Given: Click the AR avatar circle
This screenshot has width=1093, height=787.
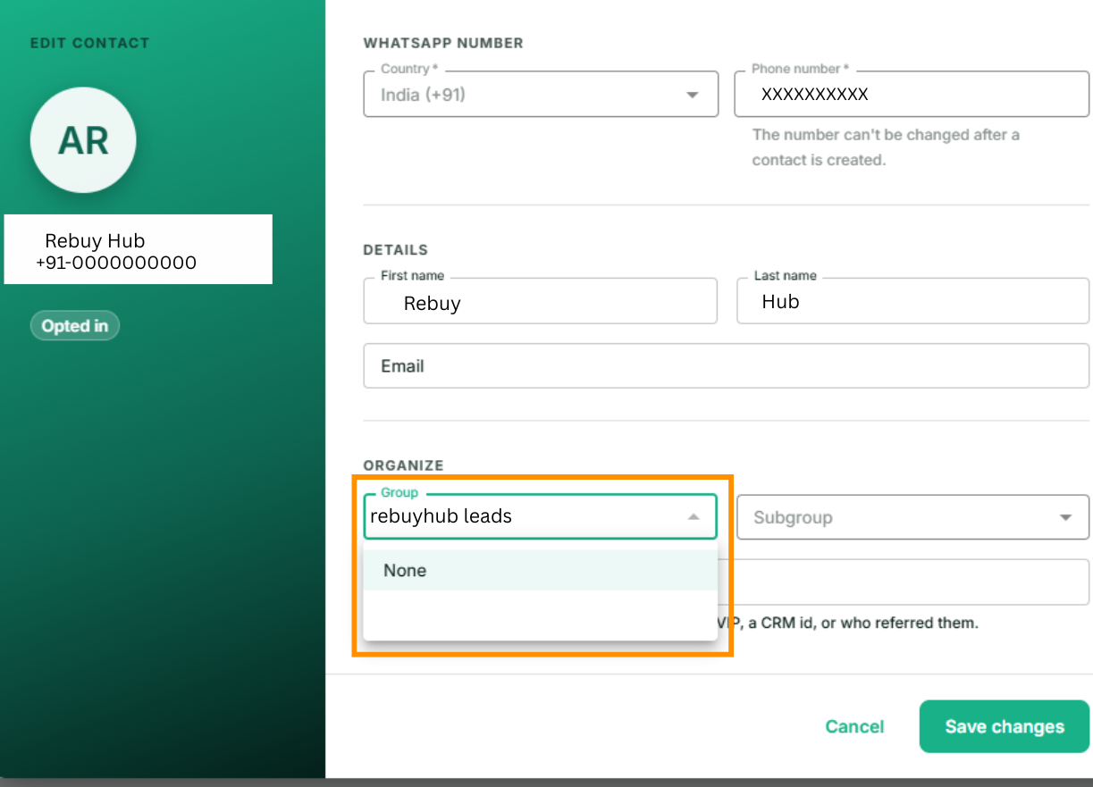Looking at the screenshot, I should [x=83, y=140].
